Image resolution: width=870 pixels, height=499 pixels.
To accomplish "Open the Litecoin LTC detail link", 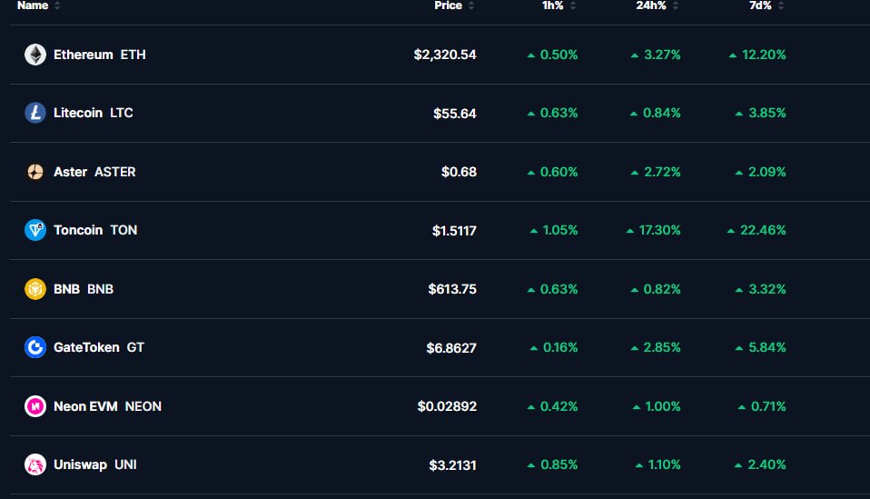I will coord(93,113).
